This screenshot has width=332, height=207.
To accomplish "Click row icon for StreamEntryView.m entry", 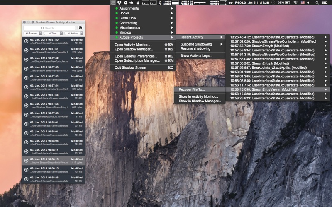I will pos(26,161).
